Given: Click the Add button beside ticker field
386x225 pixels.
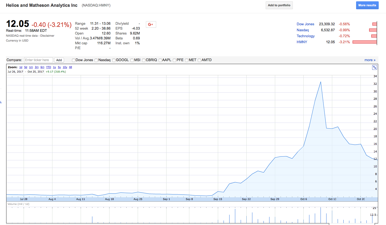Looking at the screenshot, I should click(59, 60).
